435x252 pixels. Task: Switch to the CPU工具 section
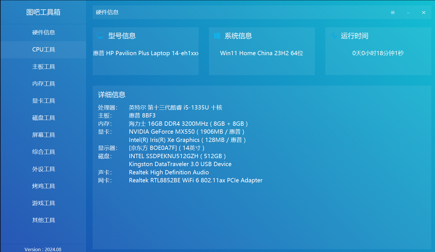point(43,49)
